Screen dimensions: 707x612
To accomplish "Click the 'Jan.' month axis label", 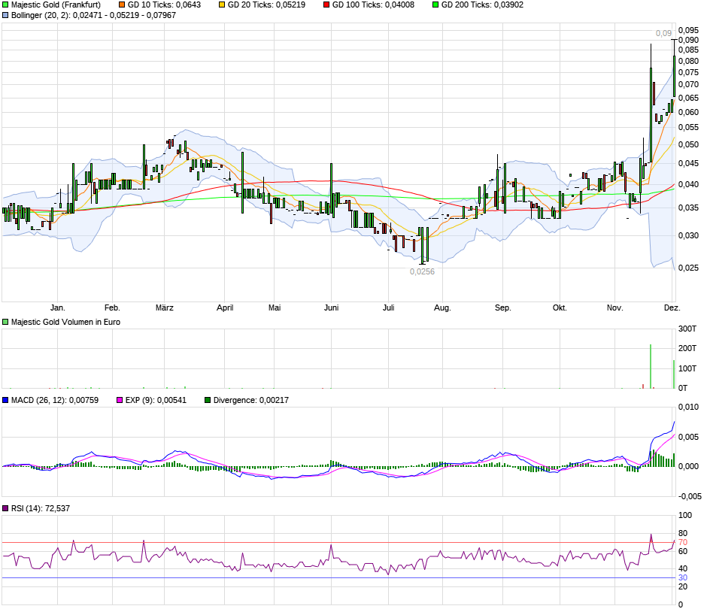I will click(x=58, y=308).
